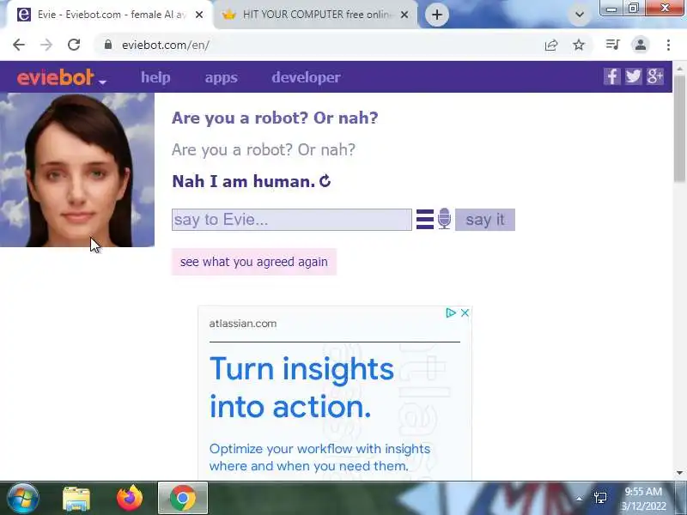Close the Eviebot tab
Image resolution: width=687 pixels, height=515 pixels.
click(199, 15)
